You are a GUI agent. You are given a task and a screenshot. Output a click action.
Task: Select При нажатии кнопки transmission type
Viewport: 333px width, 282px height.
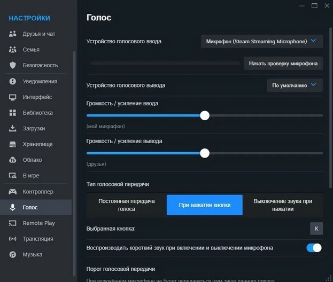[205, 205]
